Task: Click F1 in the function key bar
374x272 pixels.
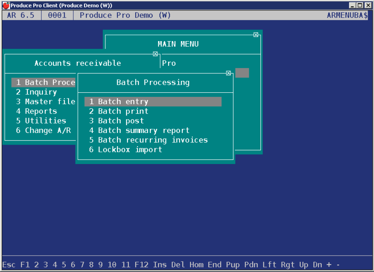Action: pos(25,265)
